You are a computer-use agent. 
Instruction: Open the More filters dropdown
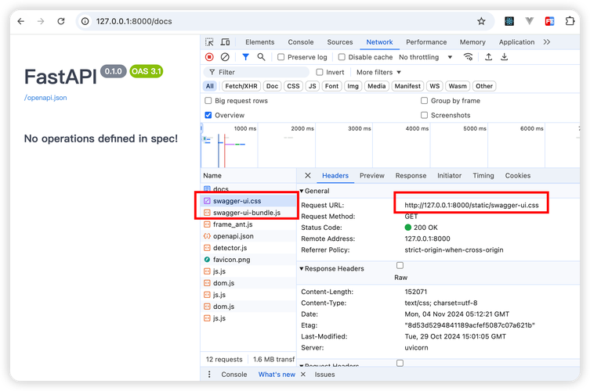[378, 72]
